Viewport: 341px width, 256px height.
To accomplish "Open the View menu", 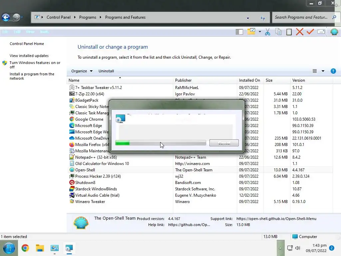I will (x=30, y=32).
